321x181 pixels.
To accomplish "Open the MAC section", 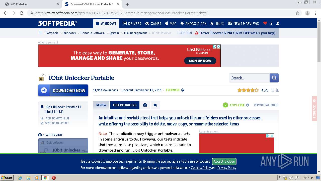I will (171, 23).
